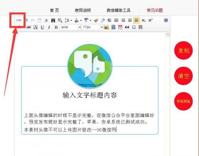Insert date with calendar icon
This screenshot has width=199, height=156.
click(x=120, y=27)
